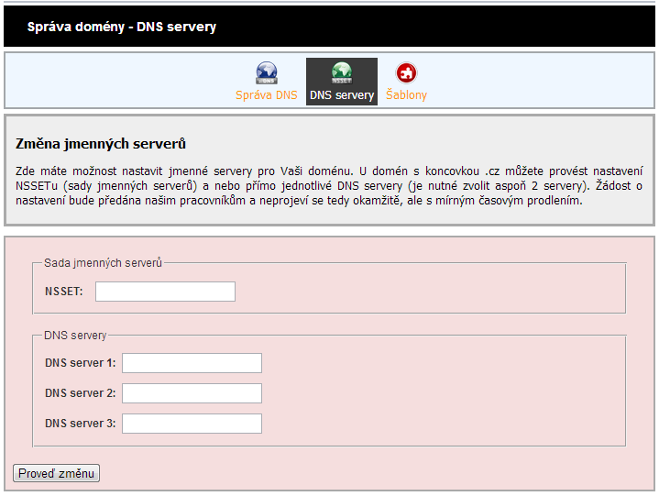Click the DNS server 3: label
The image size is (659, 496).
pos(80,424)
